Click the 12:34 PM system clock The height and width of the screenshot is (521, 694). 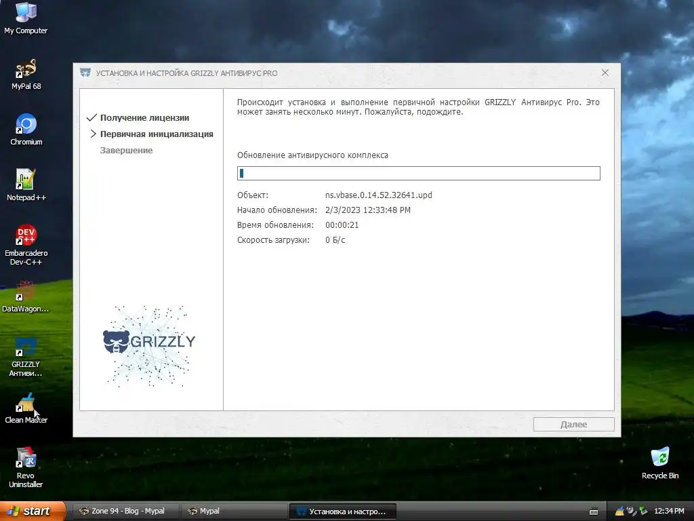pyautogui.click(x=669, y=512)
